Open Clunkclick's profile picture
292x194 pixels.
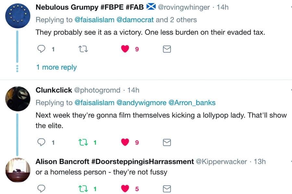pyautogui.click(x=18, y=98)
